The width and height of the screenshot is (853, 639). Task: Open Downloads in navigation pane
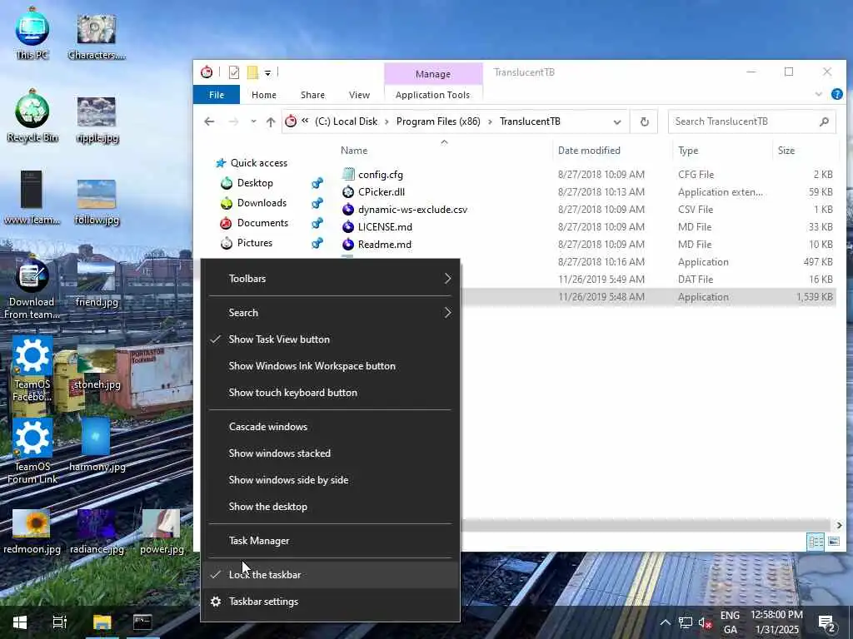pos(261,203)
